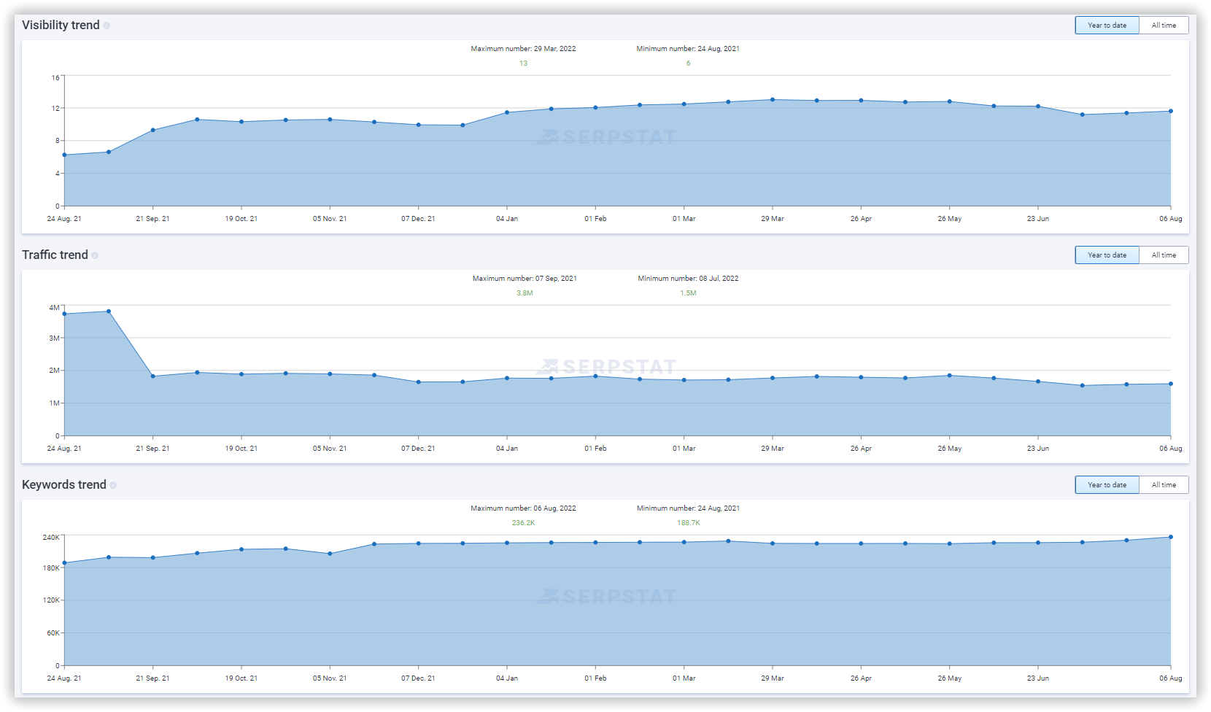Click Visibility trend maximum point at 29 Mar
1211x712 pixels.
(x=773, y=100)
